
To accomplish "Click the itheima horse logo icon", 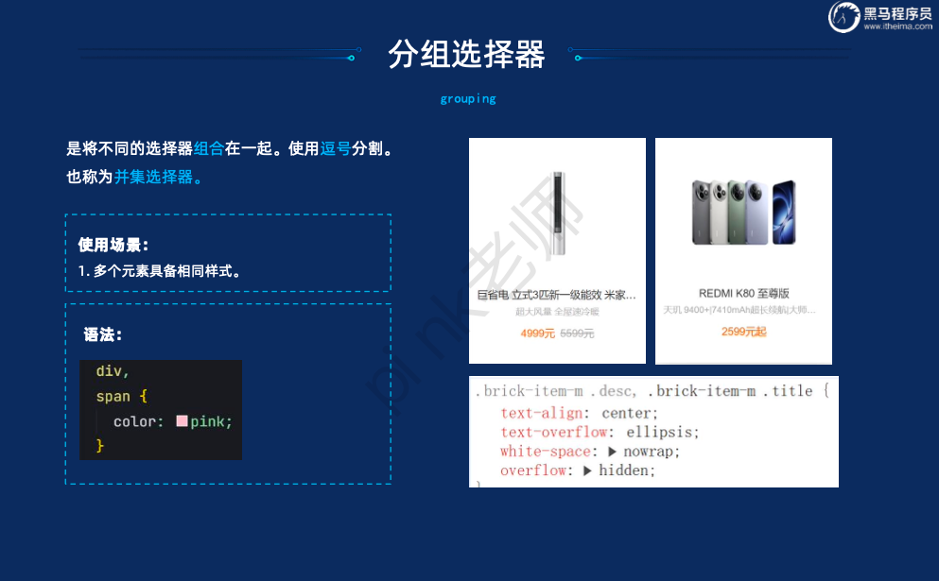I will [x=843, y=17].
